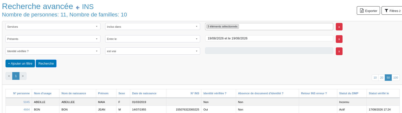Screen dimensions: 402x113
Task: Select page 1 in pagination
Action: click(16, 76)
